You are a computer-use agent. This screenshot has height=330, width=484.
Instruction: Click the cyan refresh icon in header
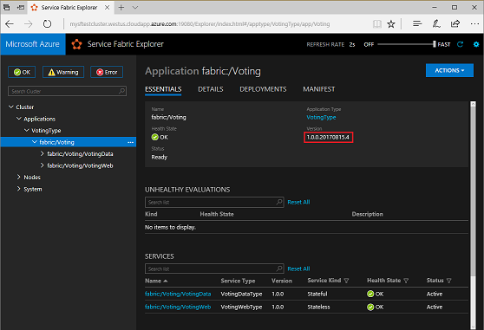point(460,44)
